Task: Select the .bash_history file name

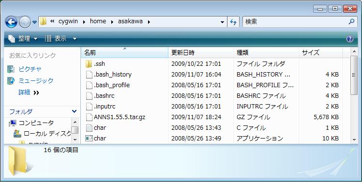Action: point(113,75)
